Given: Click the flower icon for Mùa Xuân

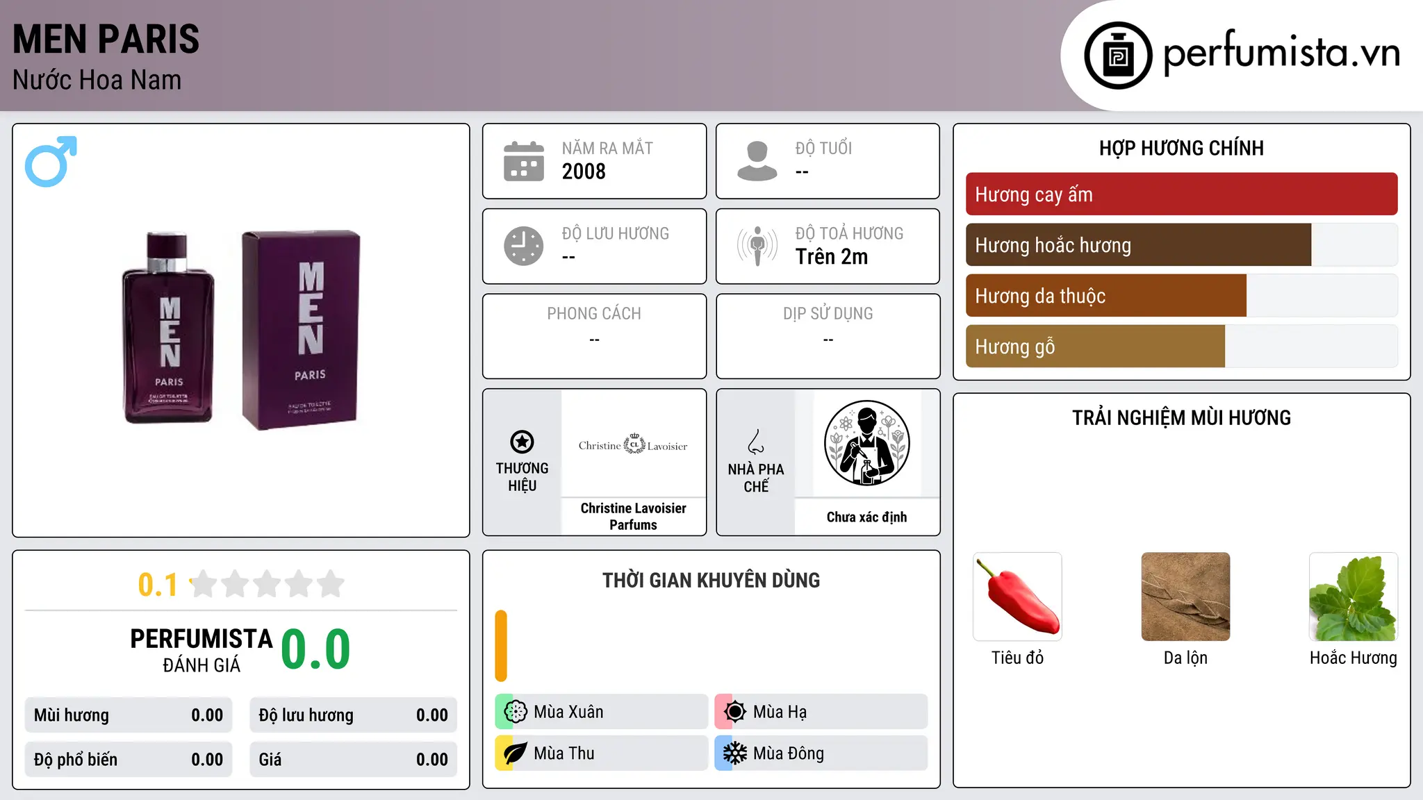Looking at the screenshot, I should coord(516,712).
